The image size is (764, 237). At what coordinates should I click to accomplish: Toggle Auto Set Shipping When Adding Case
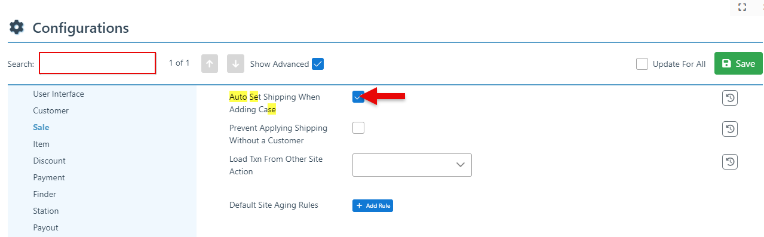[x=358, y=97]
